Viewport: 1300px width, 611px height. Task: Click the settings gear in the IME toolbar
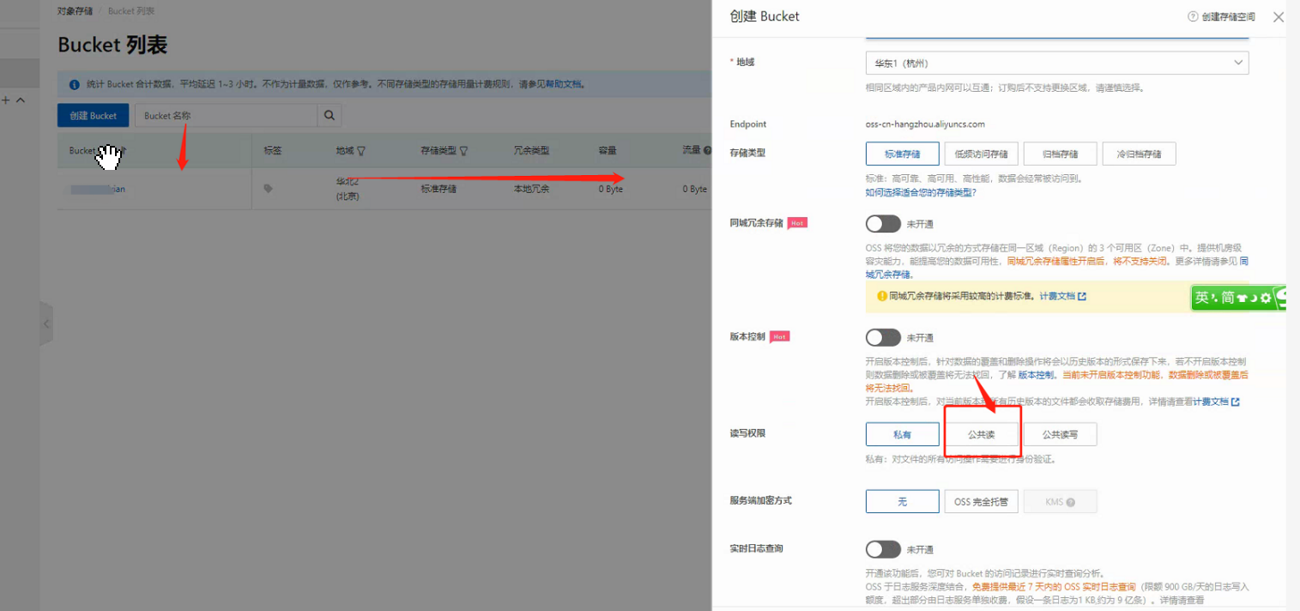click(x=1265, y=298)
